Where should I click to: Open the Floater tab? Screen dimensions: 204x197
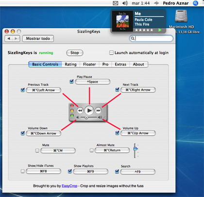coord(89,65)
